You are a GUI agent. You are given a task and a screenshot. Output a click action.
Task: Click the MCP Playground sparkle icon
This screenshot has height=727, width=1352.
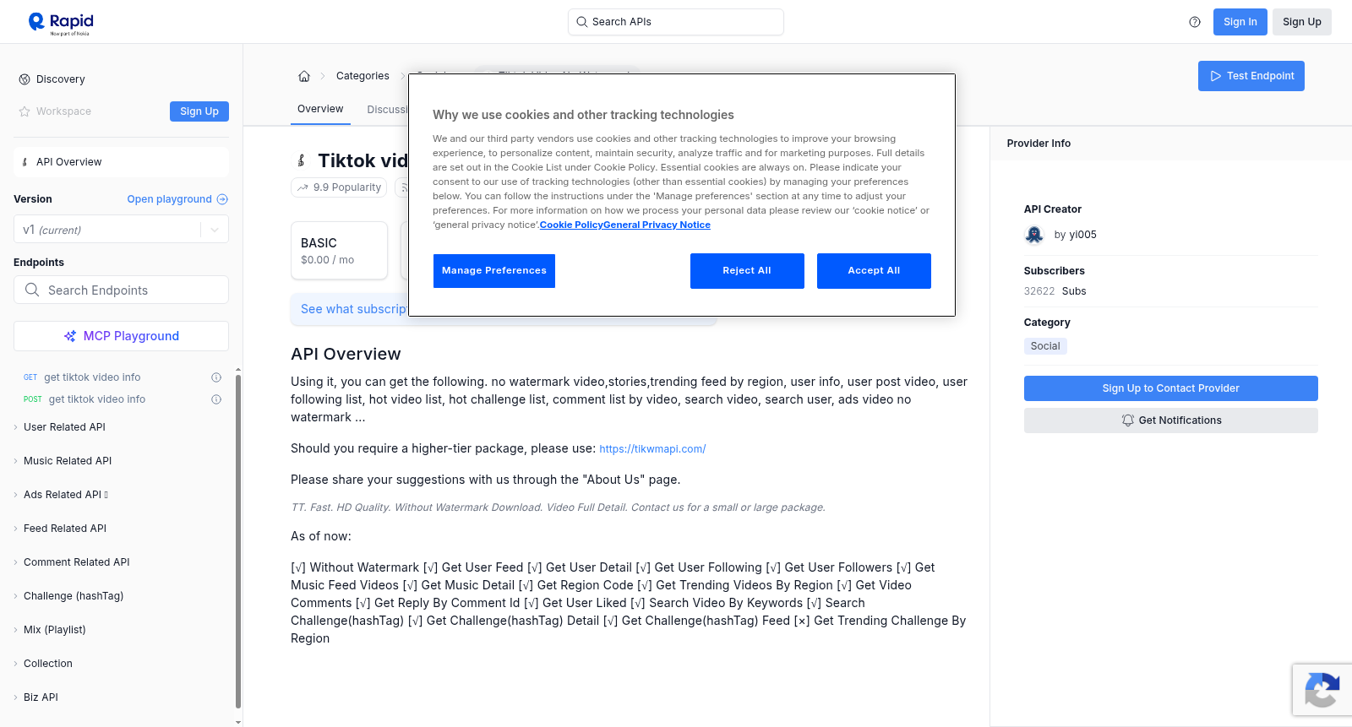pyautogui.click(x=70, y=336)
